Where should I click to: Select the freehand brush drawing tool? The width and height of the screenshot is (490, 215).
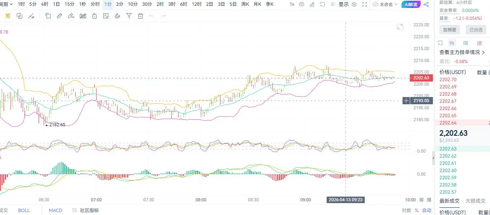coord(71,16)
